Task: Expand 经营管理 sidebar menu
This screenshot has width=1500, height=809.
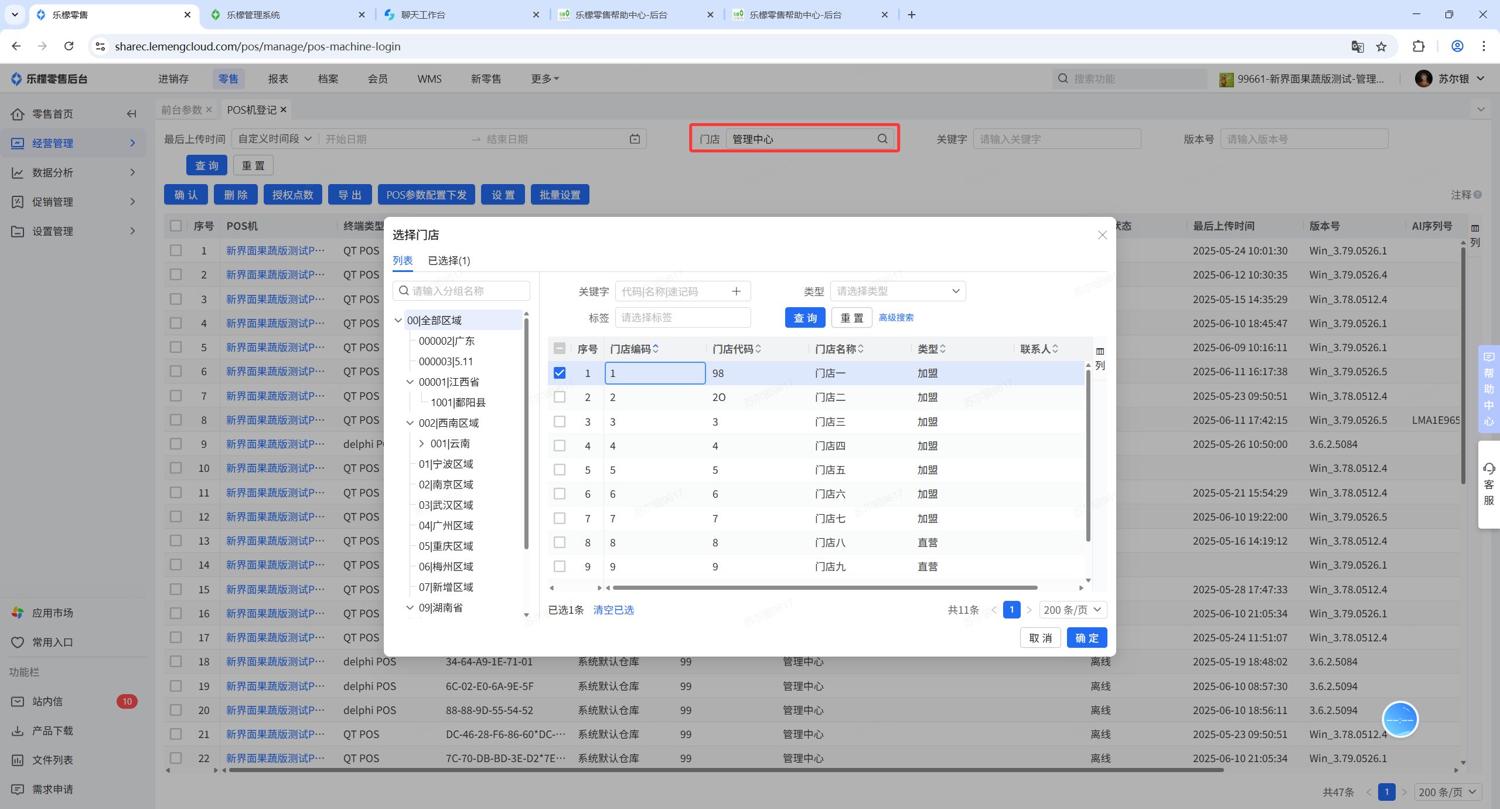Action: (73, 143)
